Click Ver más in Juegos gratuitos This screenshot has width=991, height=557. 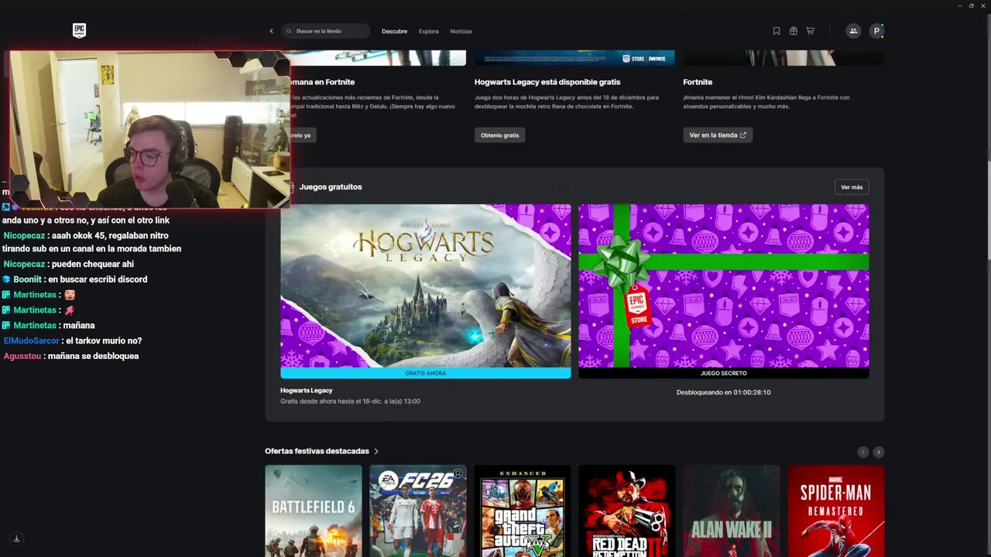point(852,187)
